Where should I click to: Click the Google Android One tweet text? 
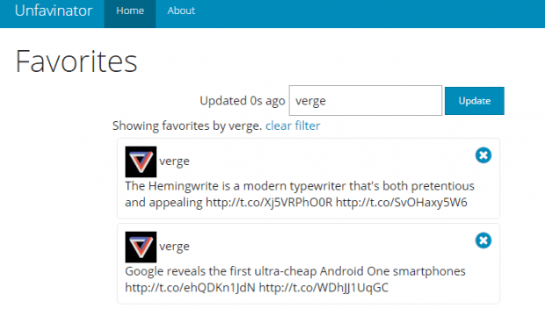(x=295, y=279)
